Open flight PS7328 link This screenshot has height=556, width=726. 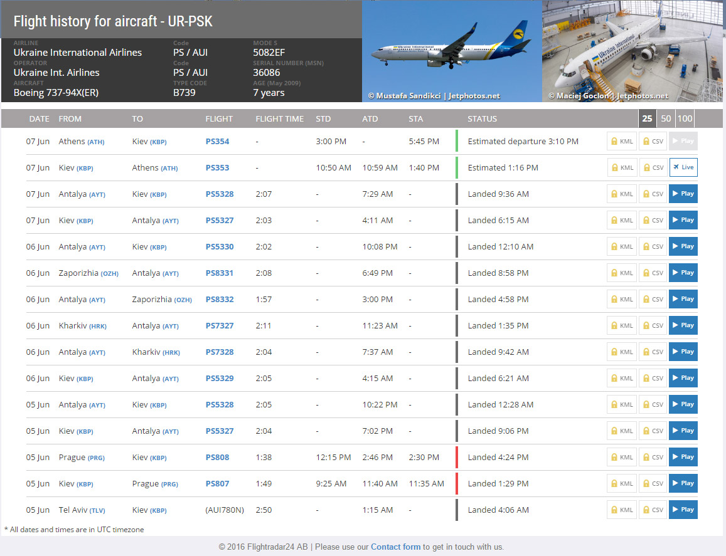220,352
